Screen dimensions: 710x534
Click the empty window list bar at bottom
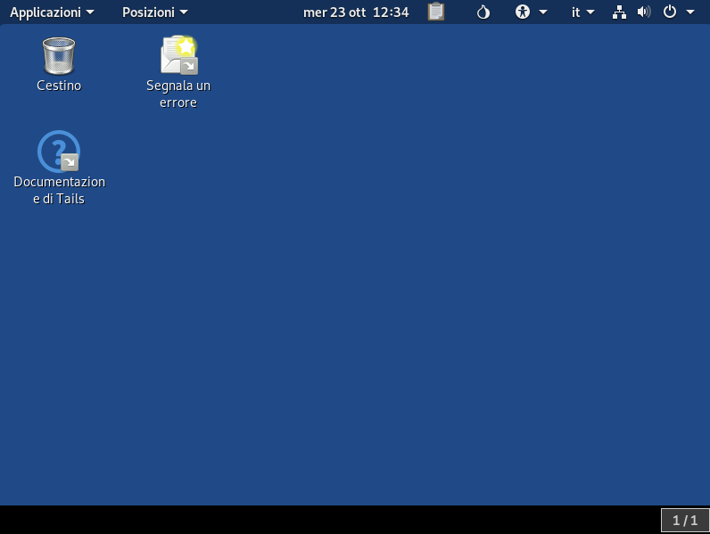330,520
